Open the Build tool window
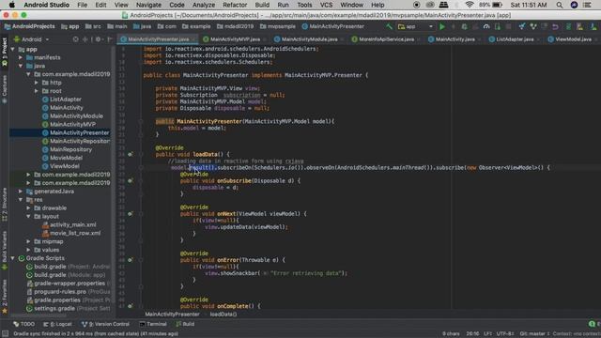The width and height of the screenshot is (601, 338). click(x=185, y=324)
